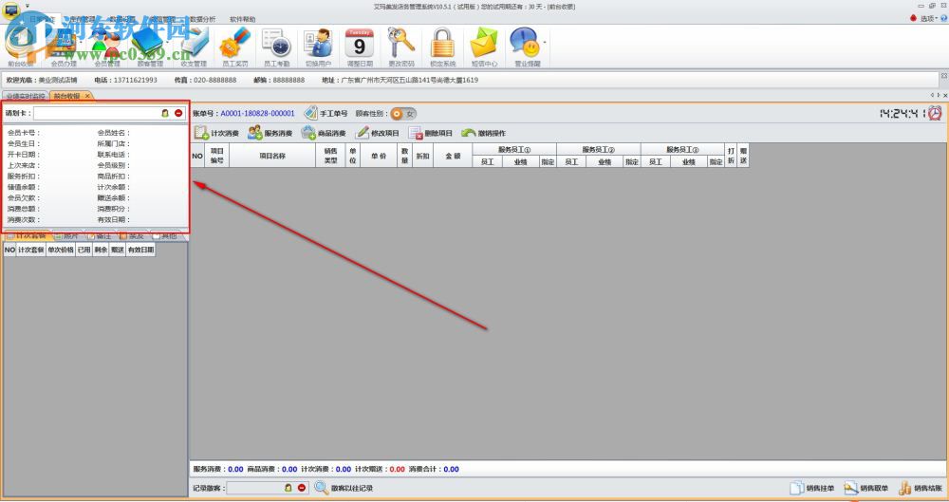949x502 pixels.
Task: Select the 计次套餐 panel tab
Action: click(x=26, y=235)
